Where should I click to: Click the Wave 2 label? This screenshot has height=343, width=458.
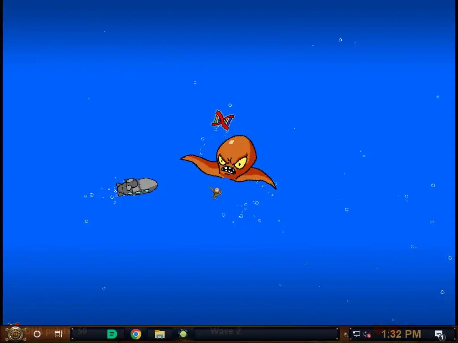point(225,331)
